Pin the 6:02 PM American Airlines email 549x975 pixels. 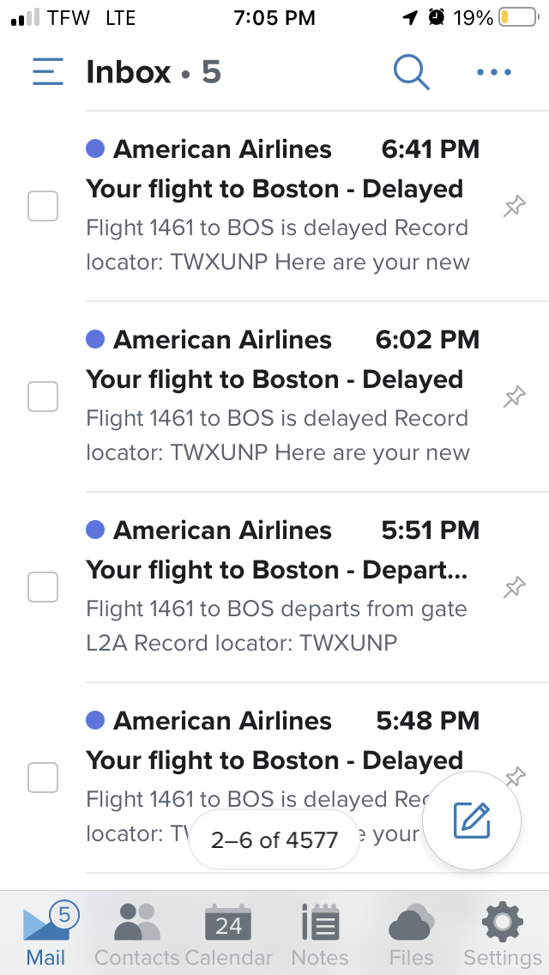(x=515, y=397)
